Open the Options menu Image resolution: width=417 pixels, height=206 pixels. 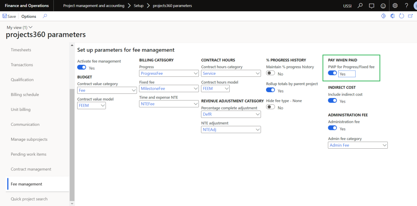pos(29,16)
